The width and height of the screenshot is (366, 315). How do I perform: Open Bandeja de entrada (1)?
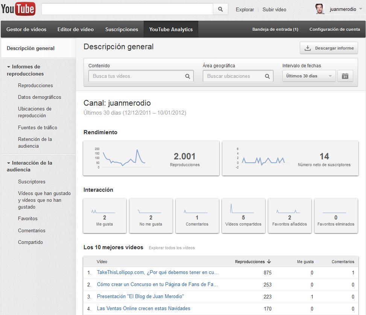275,29
